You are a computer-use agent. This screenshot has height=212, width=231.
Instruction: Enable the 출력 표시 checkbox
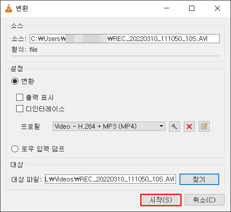(x=20, y=97)
